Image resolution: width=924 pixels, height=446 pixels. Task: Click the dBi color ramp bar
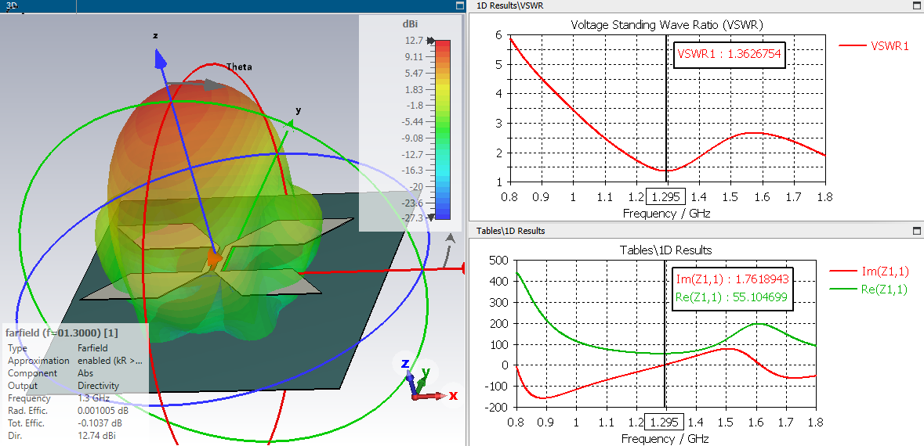(443, 129)
